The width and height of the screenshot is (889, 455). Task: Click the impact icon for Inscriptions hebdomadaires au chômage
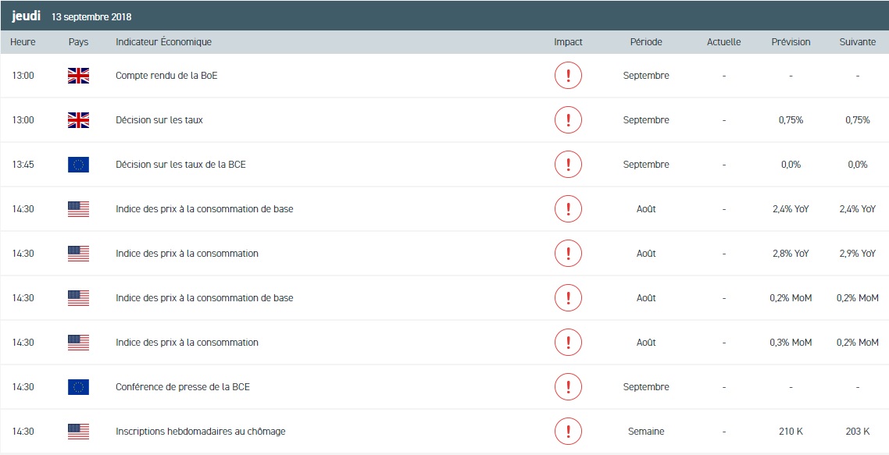[x=568, y=432]
